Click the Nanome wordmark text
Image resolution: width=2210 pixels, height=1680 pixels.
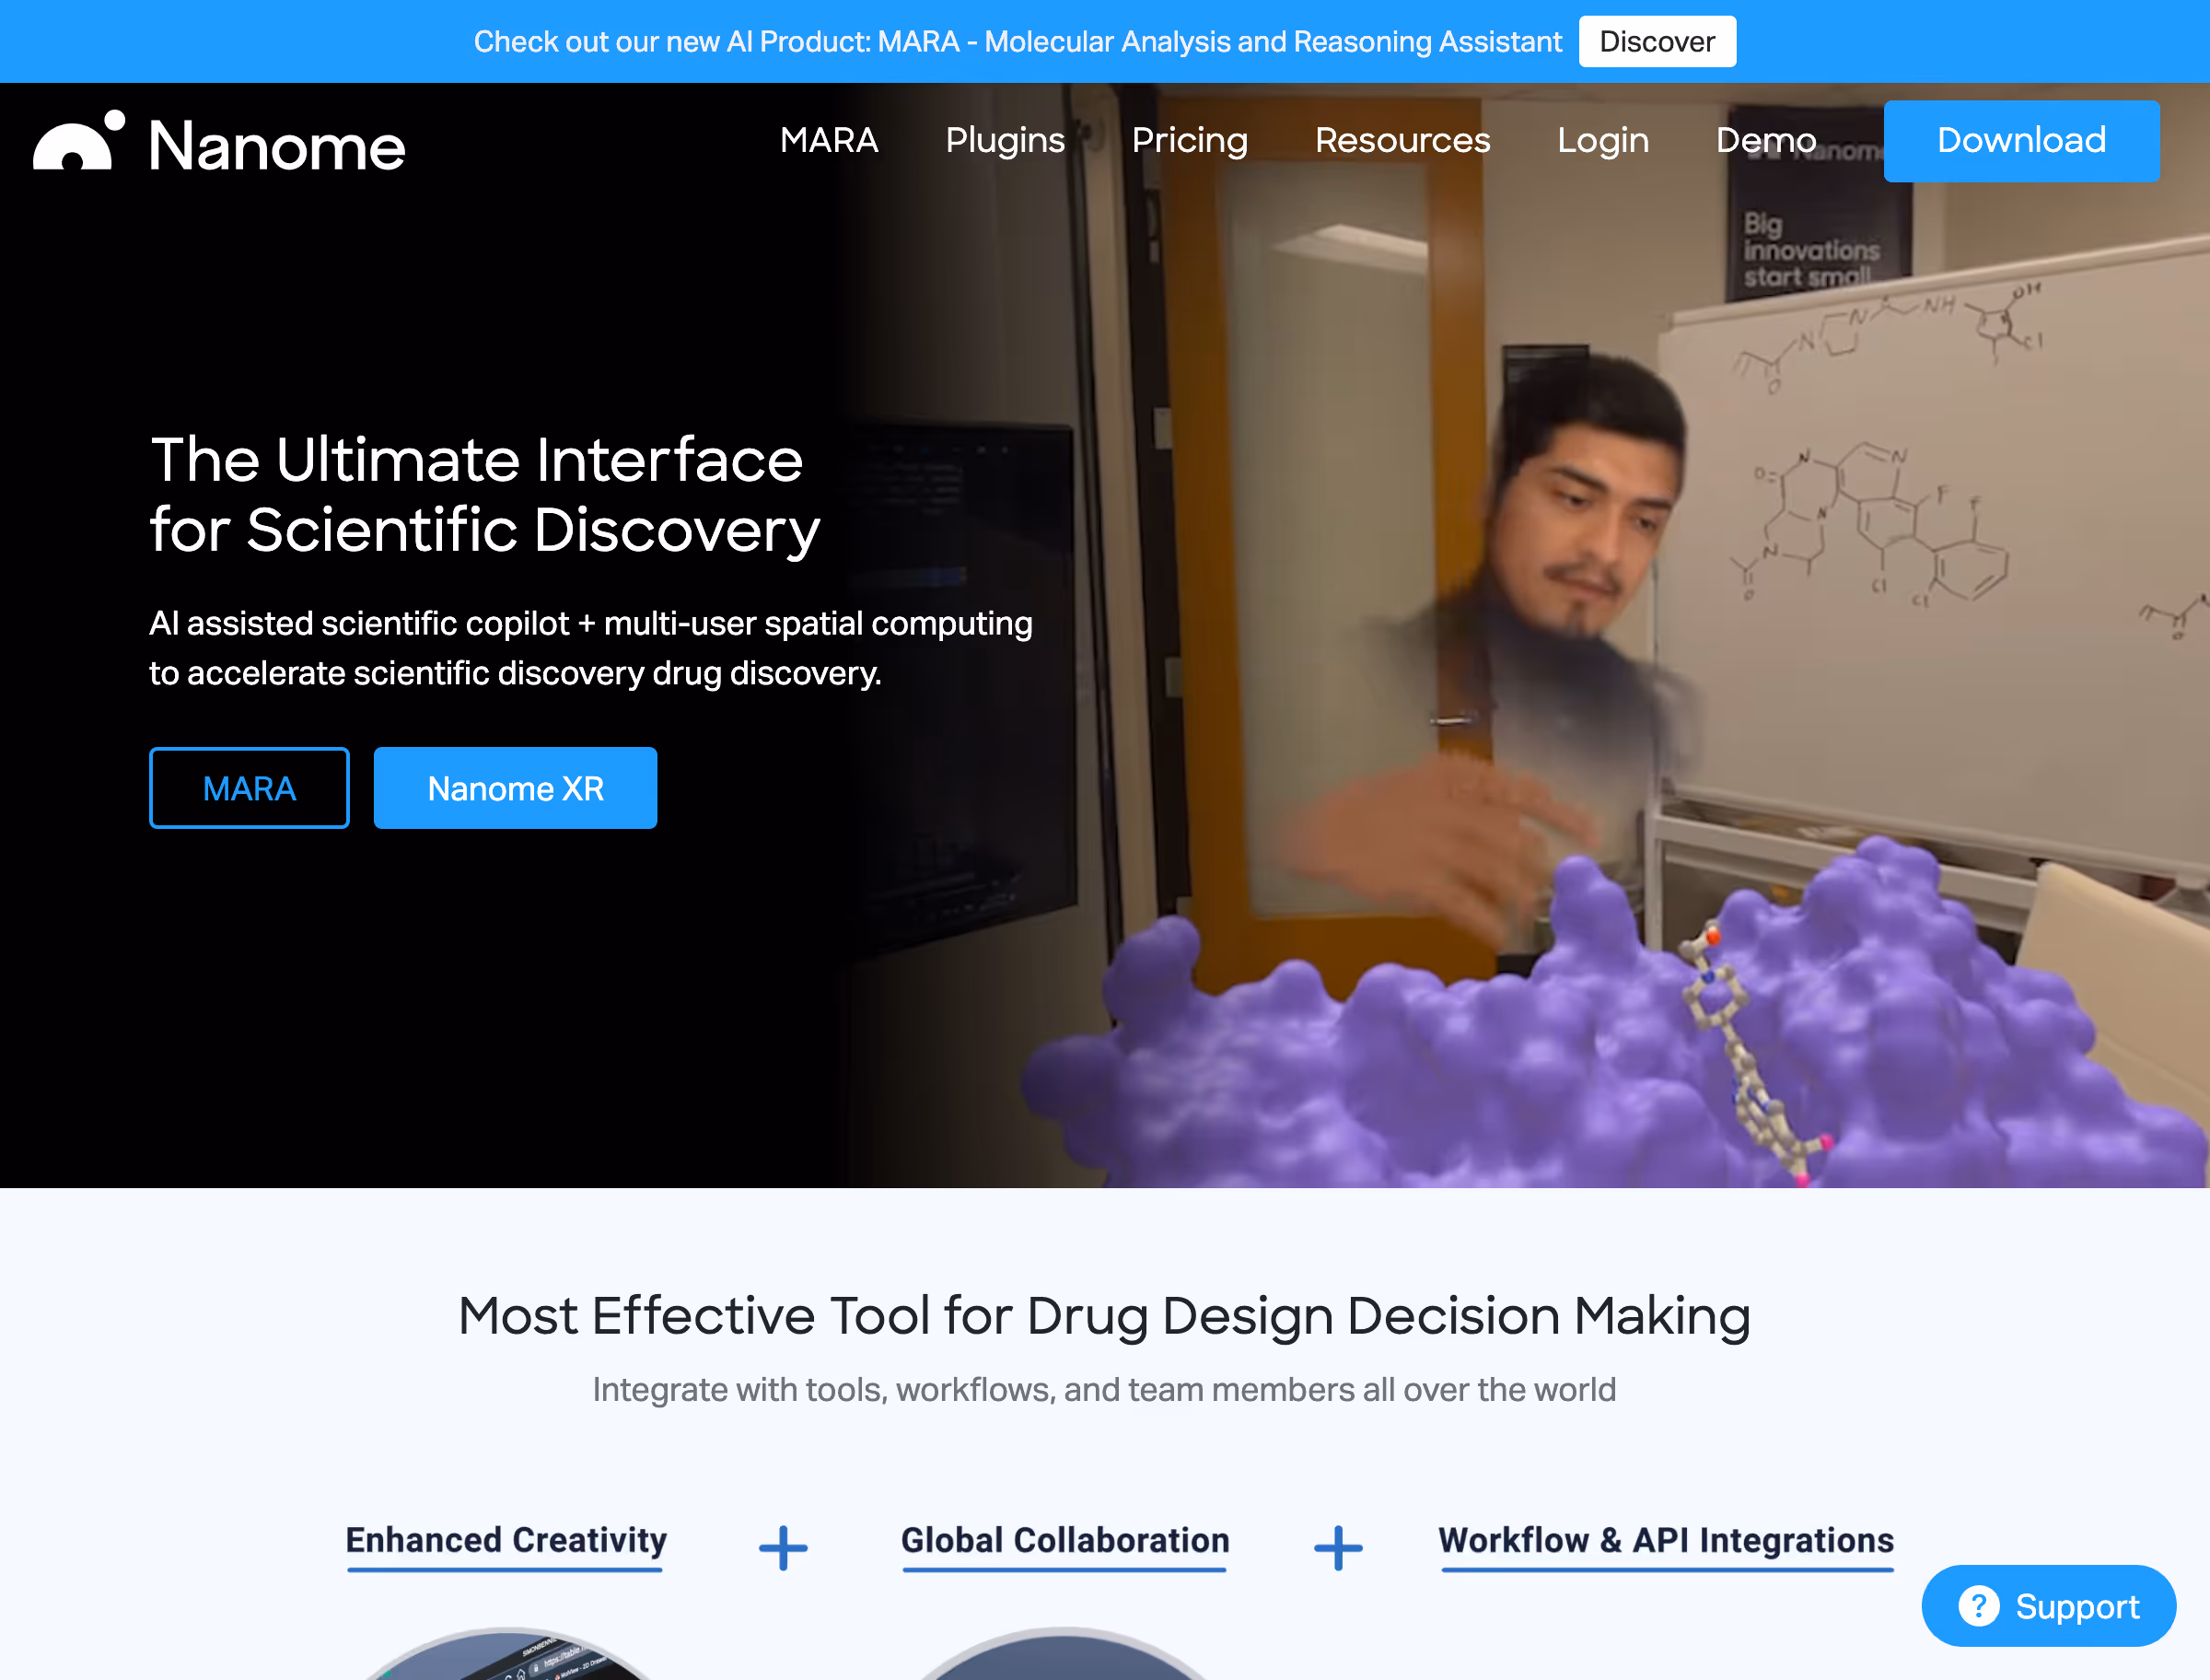(x=277, y=146)
